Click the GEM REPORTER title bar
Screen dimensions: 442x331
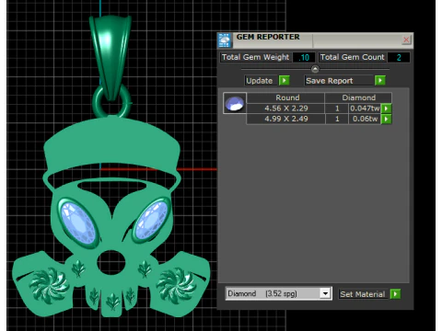(316, 40)
